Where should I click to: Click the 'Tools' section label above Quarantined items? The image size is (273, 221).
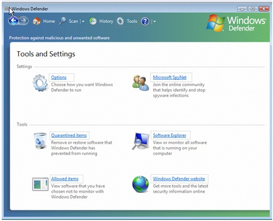pos(22,124)
